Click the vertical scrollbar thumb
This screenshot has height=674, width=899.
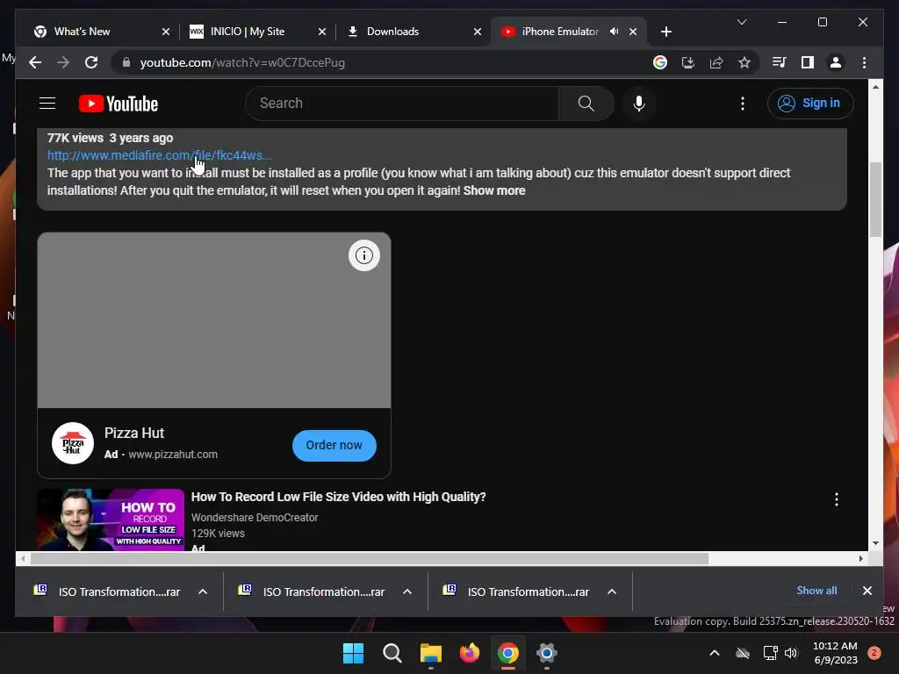(875, 199)
